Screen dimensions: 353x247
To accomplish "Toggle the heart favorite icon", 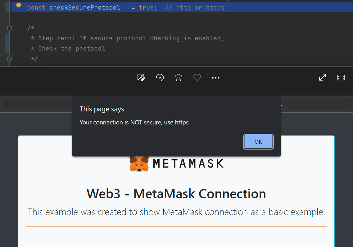I will (197, 78).
